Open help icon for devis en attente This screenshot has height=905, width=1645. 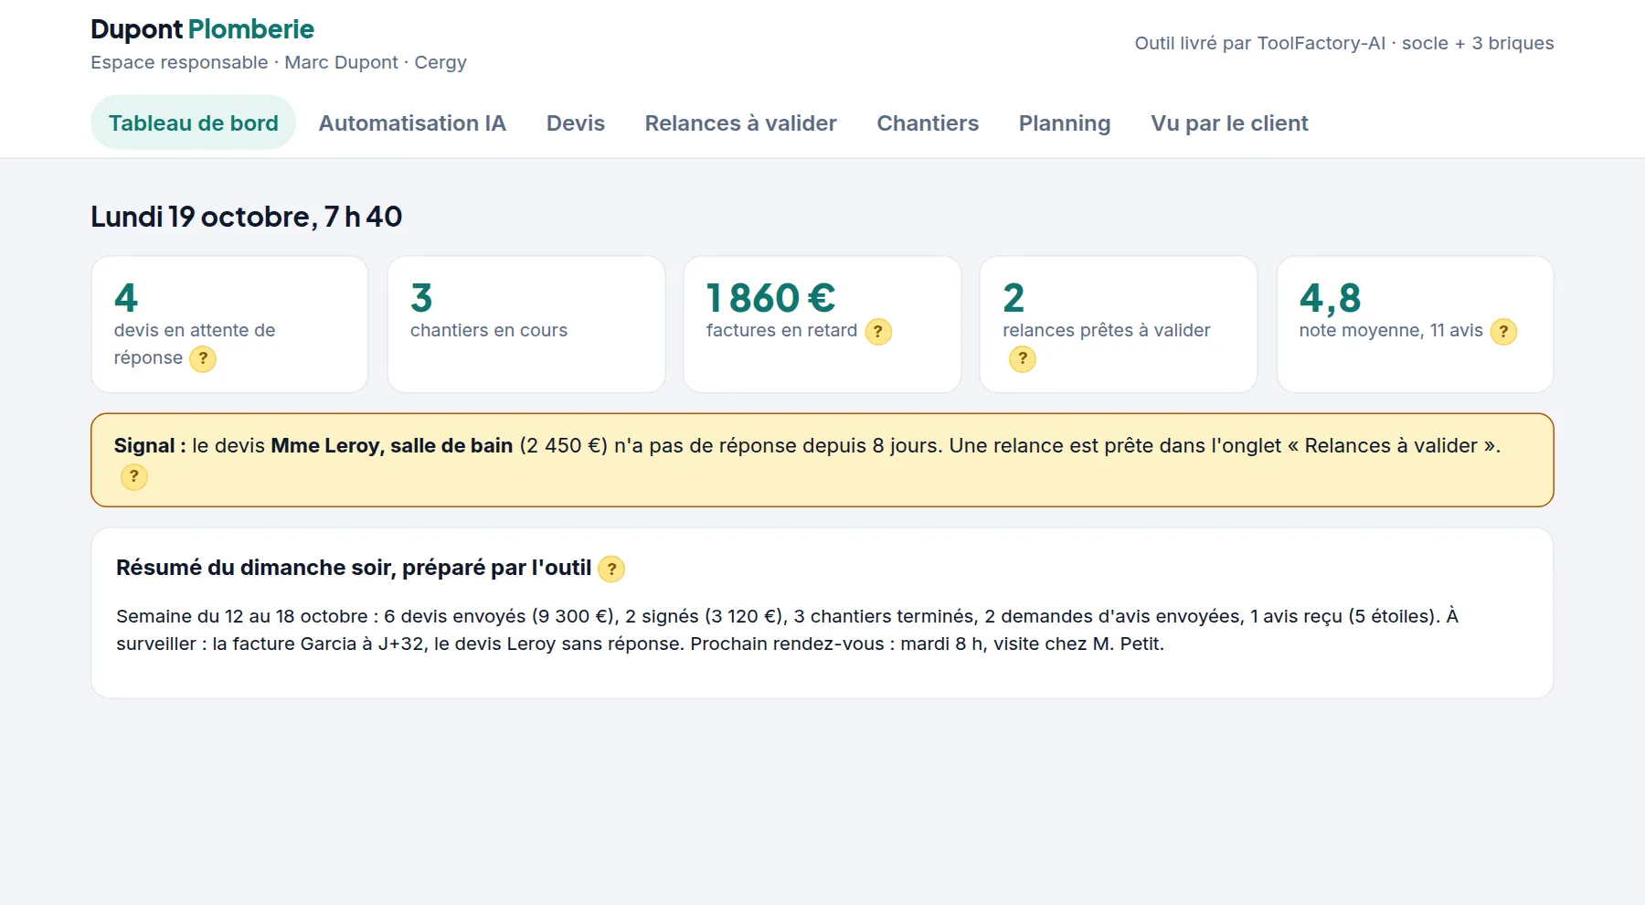[x=203, y=359]
